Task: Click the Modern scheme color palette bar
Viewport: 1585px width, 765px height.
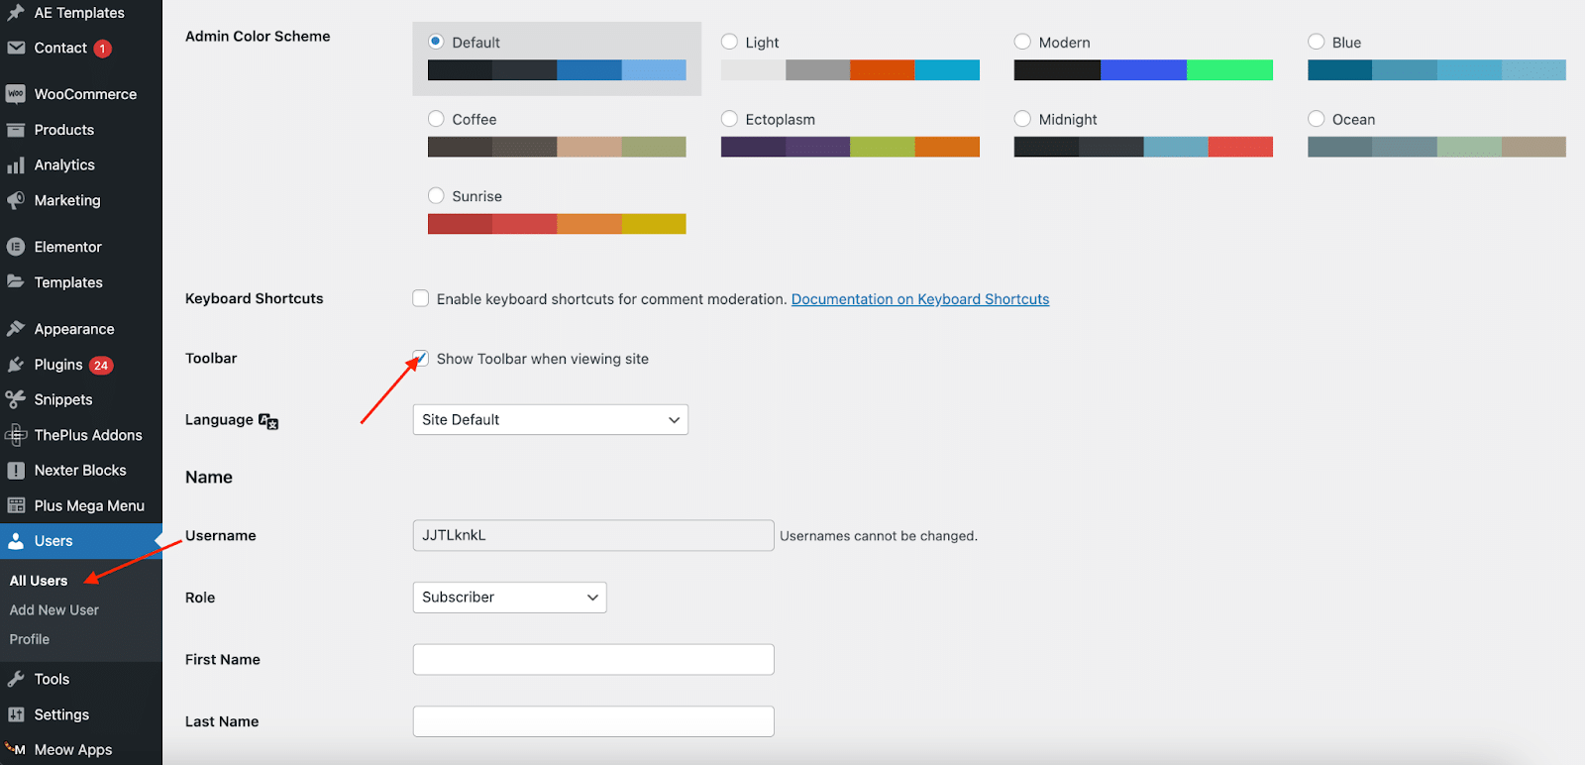Action: click(x=1143, y=70)
